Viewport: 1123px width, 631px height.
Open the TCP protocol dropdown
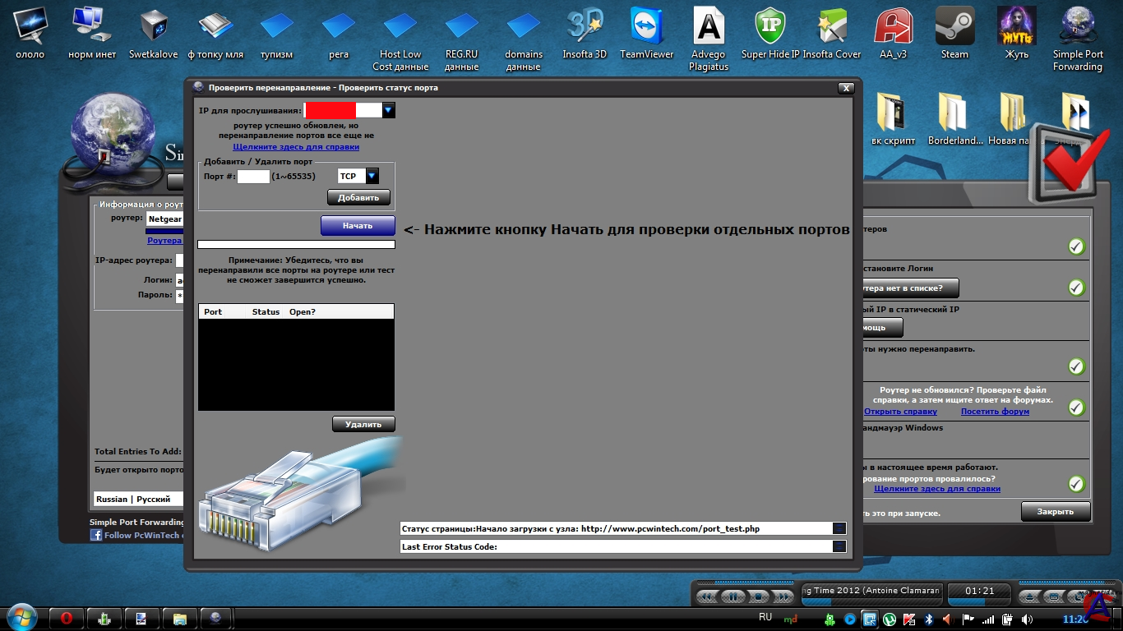[x=372, y=176]
